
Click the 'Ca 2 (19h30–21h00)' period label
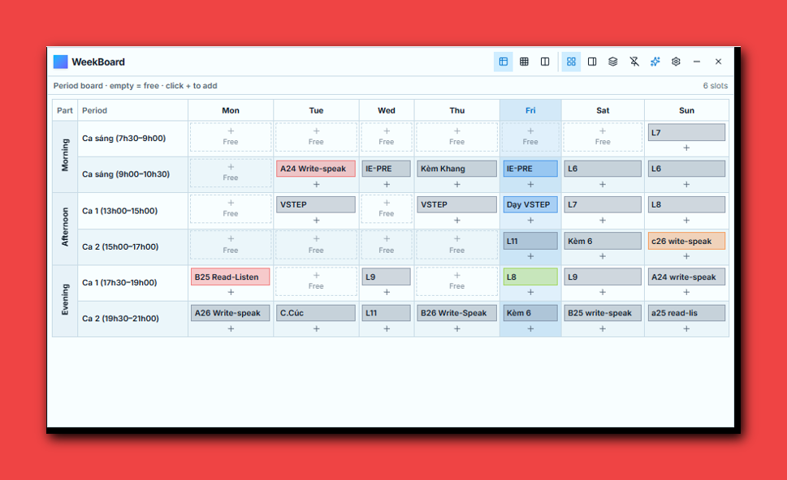click(120, 318)
